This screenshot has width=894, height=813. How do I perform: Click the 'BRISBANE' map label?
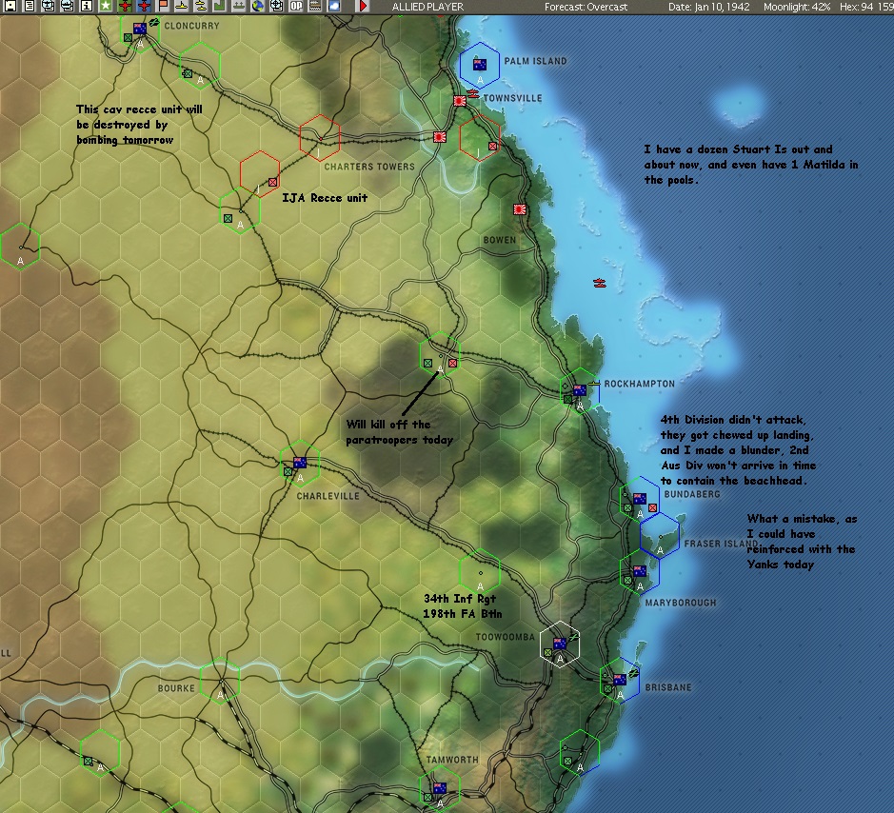click(668, 687)
